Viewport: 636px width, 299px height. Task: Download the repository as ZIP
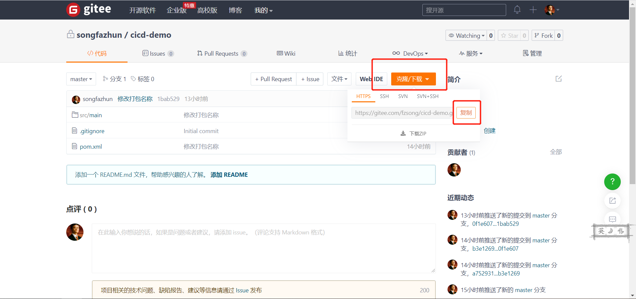coord(413,133)
